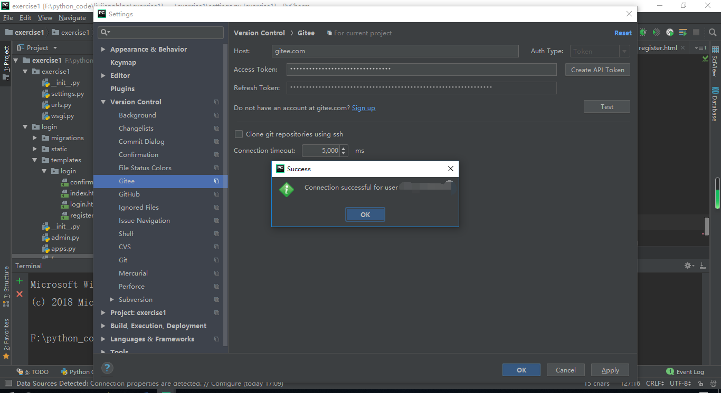Open the View menu
Screen dimensions: 721x393
[x=45, y=18]
